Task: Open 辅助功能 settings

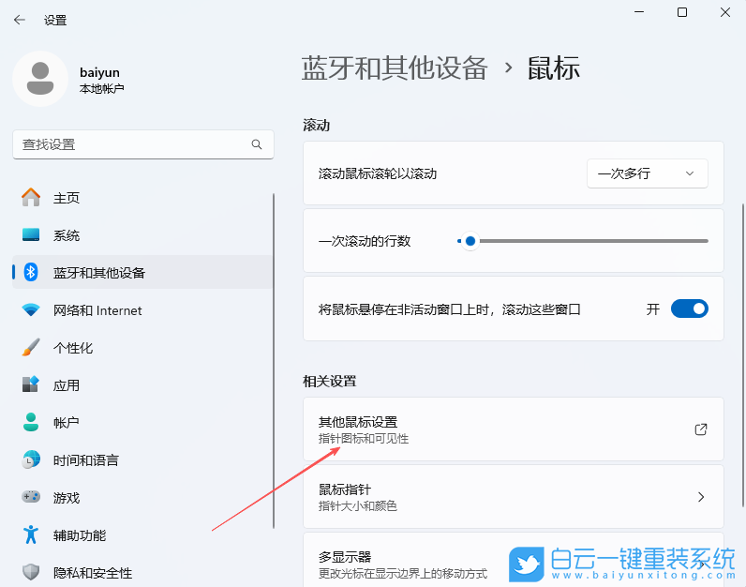Action: point(142,535)
